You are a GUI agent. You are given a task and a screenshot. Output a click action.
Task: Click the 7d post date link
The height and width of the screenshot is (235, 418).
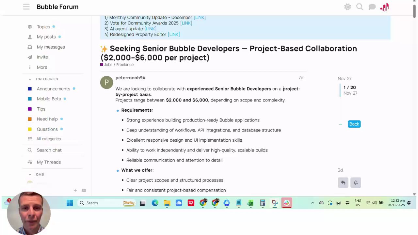click(x=301, y=78)
